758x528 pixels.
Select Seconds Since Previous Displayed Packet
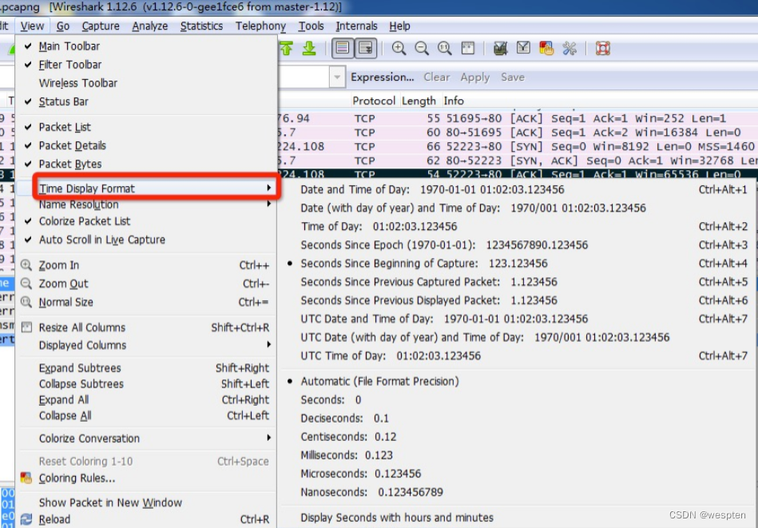518,300
